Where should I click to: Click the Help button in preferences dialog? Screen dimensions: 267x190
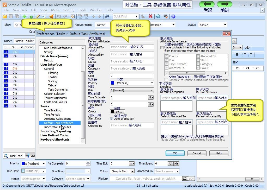click(219, 153)
